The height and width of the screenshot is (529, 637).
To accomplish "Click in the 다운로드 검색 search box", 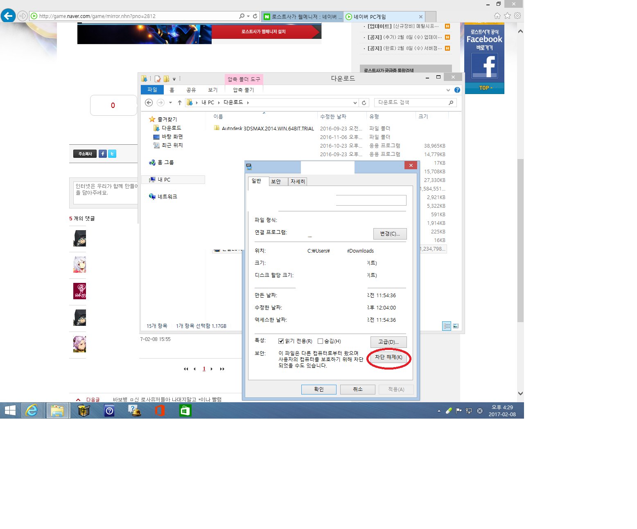I will (x=416, y=103).
